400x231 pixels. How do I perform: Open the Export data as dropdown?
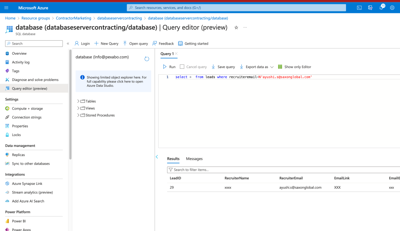coord(256,66)
